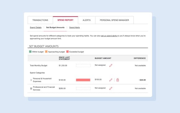Click the $280.00 spend value
The width and height of the screenshot is (180, 113).
point(62,88)
